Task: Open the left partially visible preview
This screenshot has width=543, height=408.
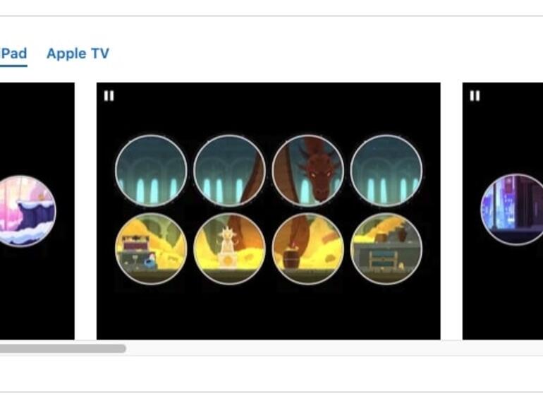Action: (x=37, y=211)
